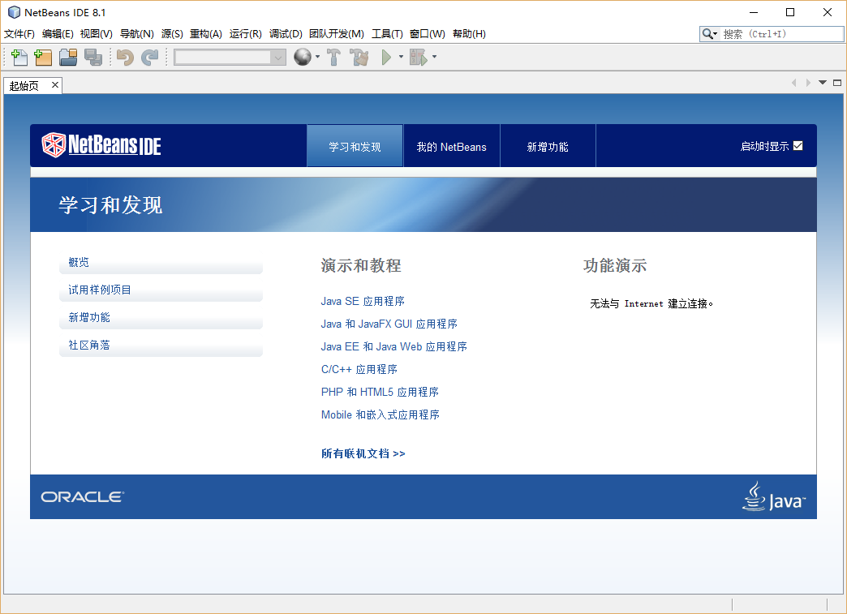
Task: Click the 所有联机文档 >> link
Action: tap(363, 453)
